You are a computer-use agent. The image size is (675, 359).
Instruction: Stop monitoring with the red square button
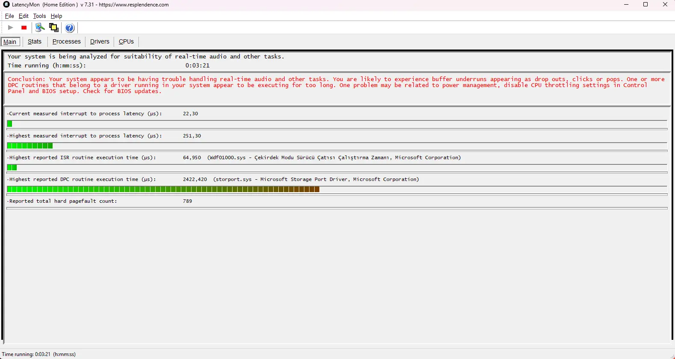(24, 28)
